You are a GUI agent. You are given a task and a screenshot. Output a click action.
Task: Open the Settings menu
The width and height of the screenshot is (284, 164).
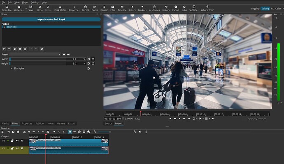tap(35, 2)
